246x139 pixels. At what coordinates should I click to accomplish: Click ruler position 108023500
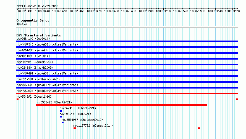click(146, 11)
